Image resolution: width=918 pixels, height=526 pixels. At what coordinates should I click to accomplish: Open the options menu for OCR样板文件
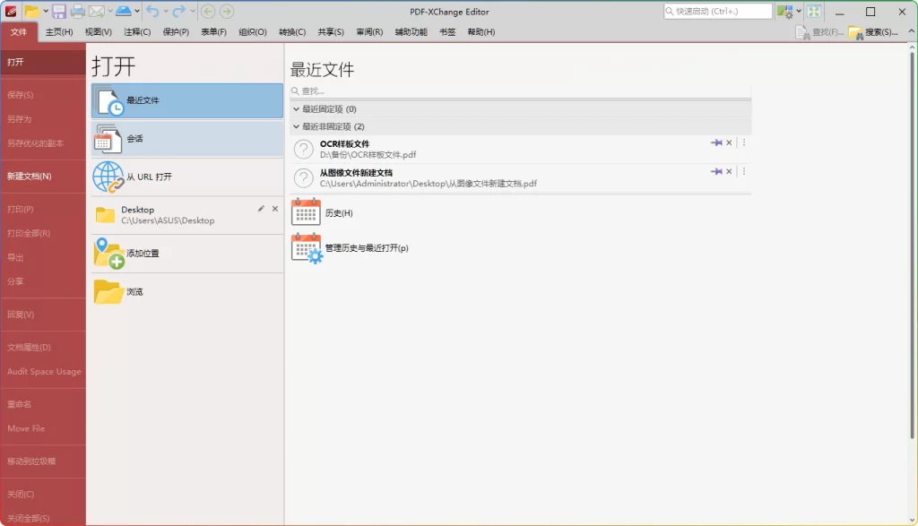point(744,142)
